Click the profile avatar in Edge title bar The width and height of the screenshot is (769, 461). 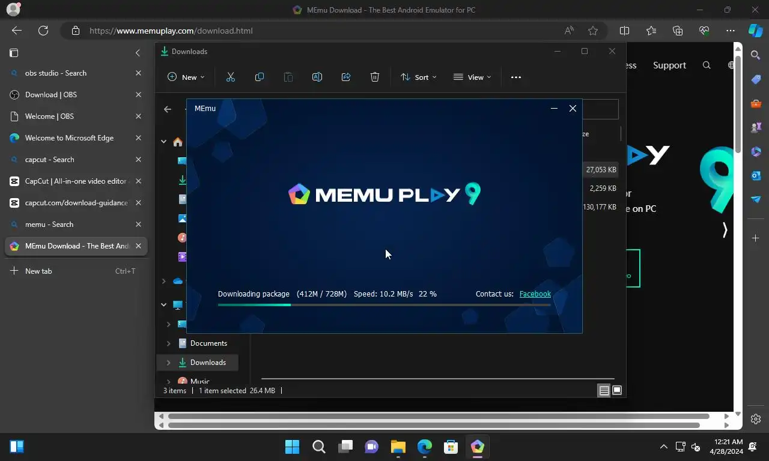coord(13,10)
